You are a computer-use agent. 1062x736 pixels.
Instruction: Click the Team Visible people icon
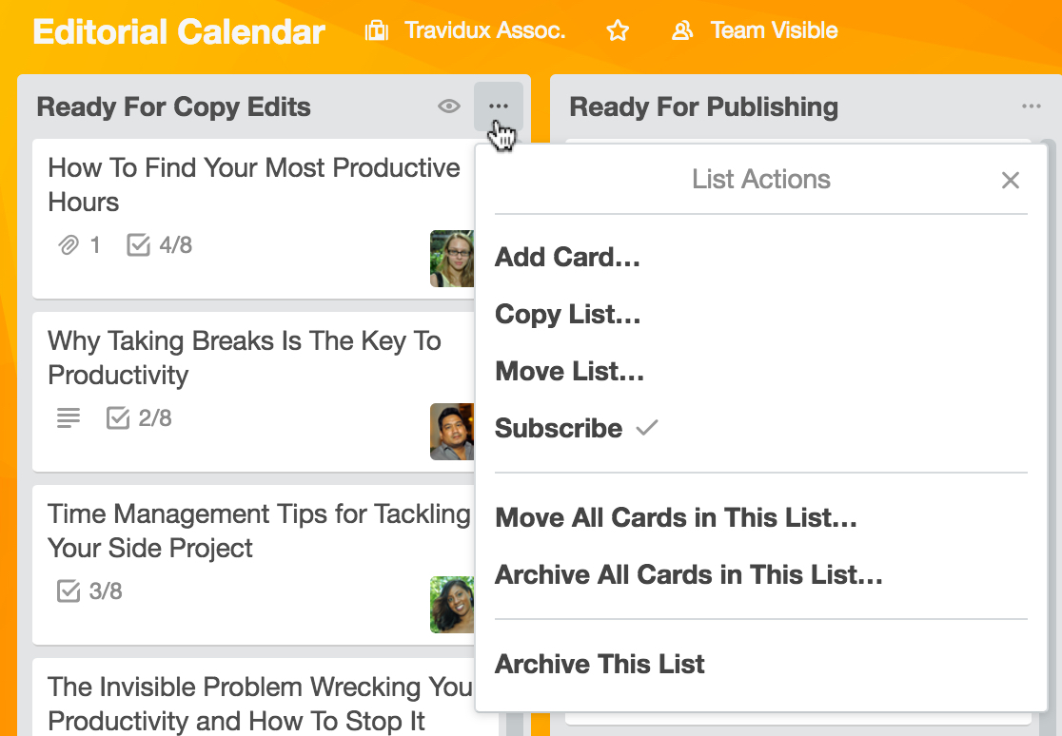click(682, 30)
